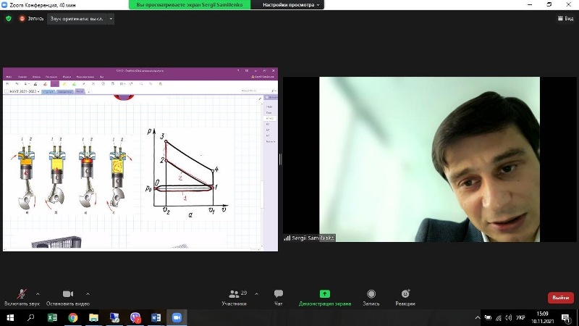Image resolution: width=579 pixels, height=326 pixels.
Task: Open the Чат chat panel
Action: point(279,298)
